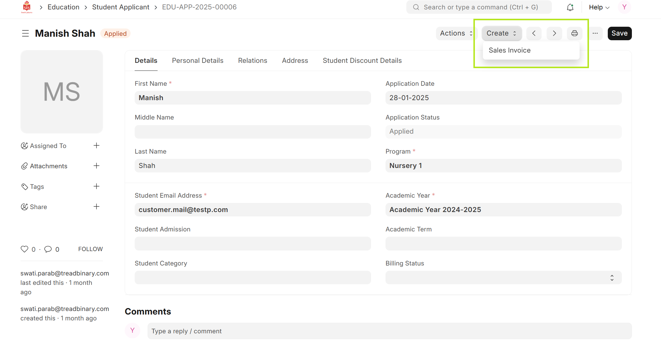The width and height of the screenshot is (661, 343).
Task: Open the Student Discount Details tab
Action: (x=362, y=60)
